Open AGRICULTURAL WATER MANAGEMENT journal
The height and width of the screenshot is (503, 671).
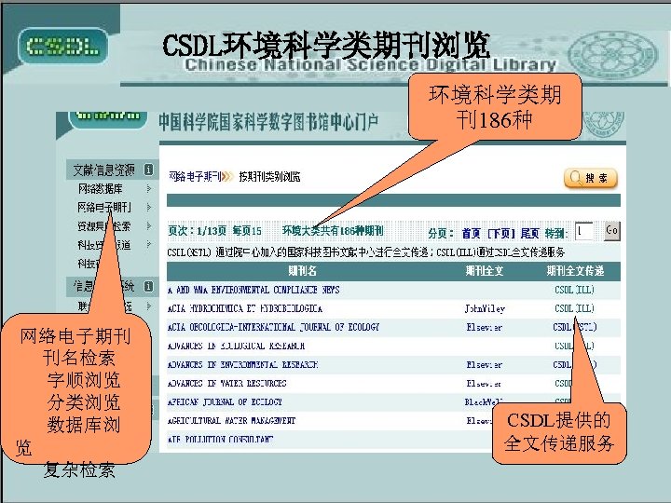tap(231, 421)
